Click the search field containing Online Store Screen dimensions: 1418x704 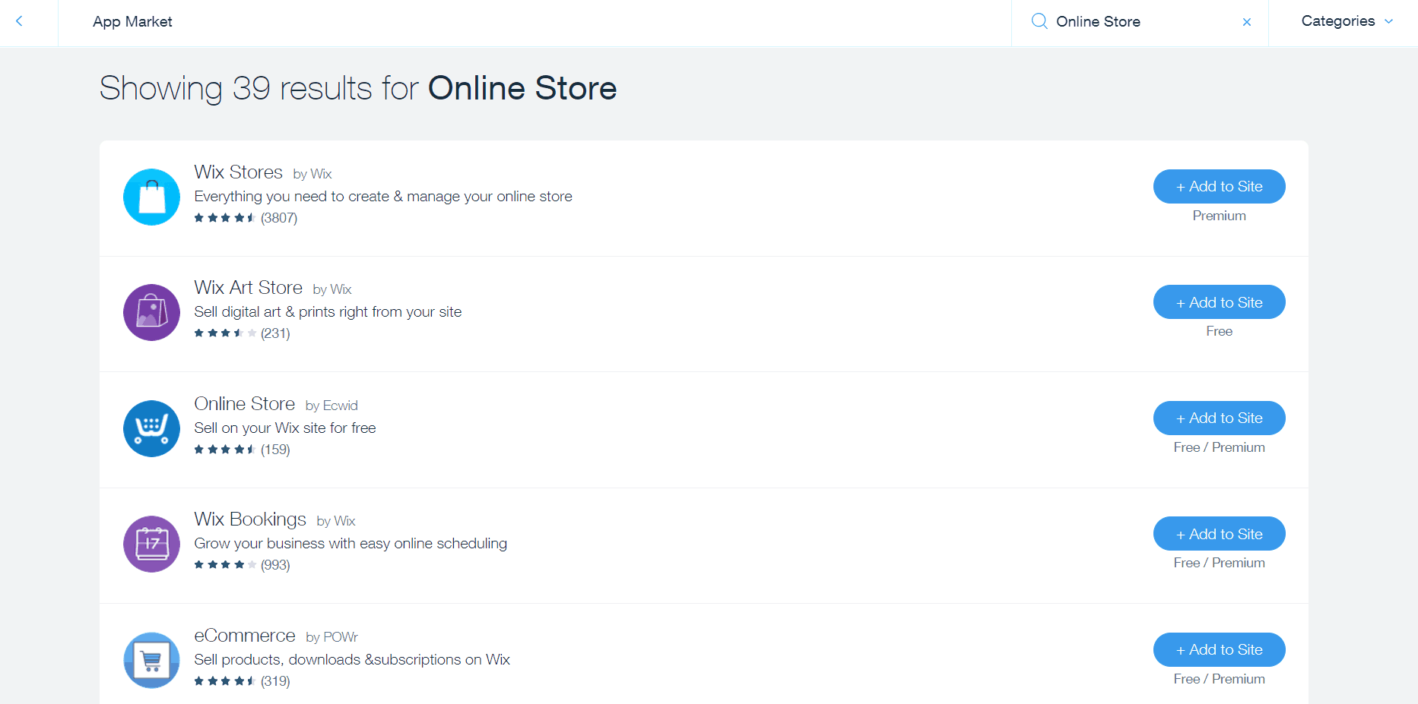[x=1140, y=22]
